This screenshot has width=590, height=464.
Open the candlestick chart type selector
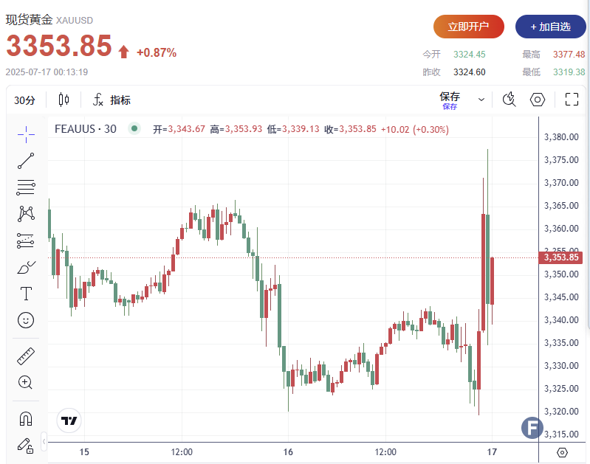point(64,100)
